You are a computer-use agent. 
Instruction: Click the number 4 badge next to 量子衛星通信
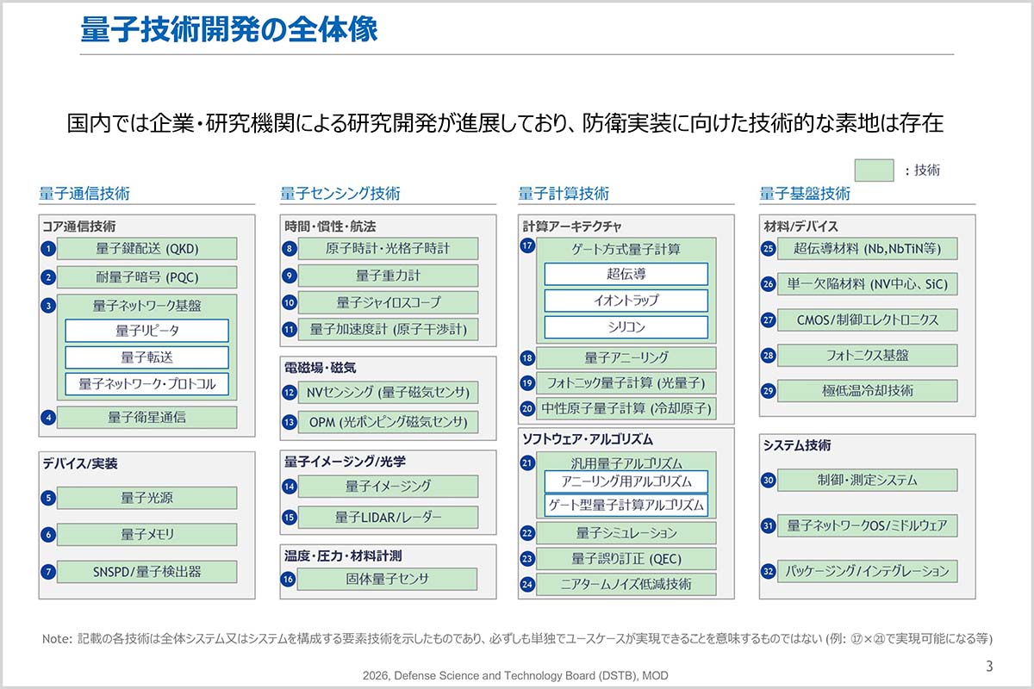pos(49,418)
